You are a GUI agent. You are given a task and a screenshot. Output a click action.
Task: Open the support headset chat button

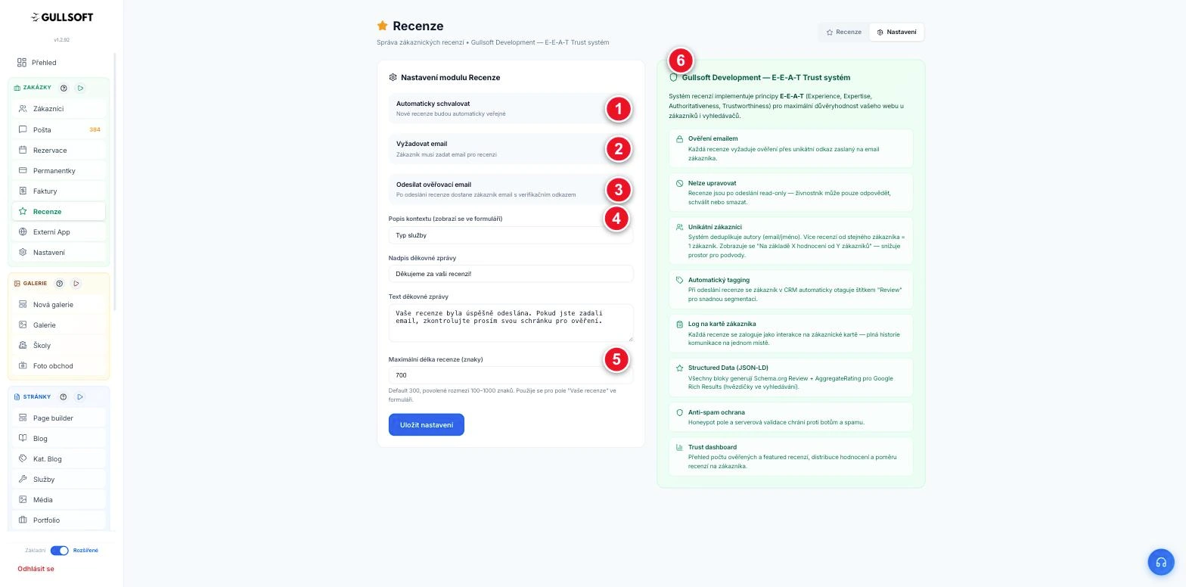(1160, 562)
